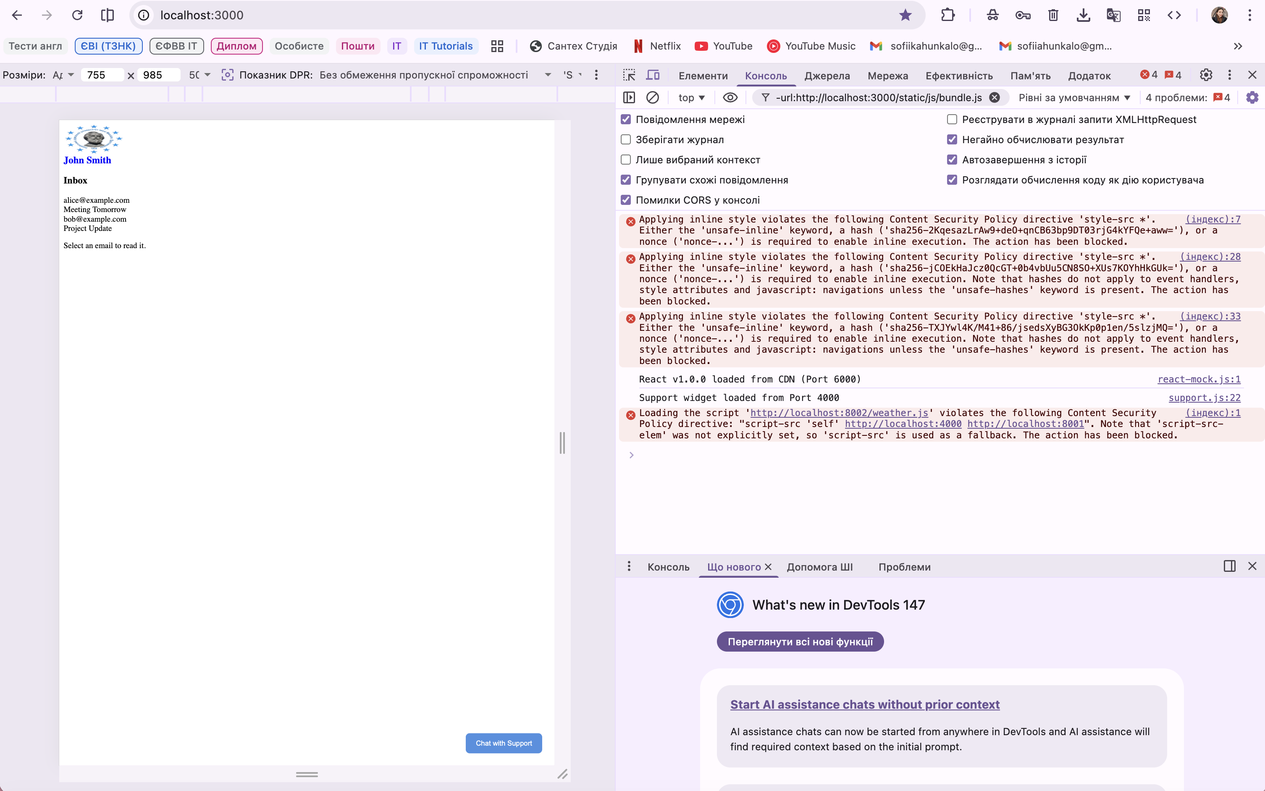Open throttling dropdown Без обмеження
Image resolution: width=1265 pixels, height=791 pixels.
point(435,75)
